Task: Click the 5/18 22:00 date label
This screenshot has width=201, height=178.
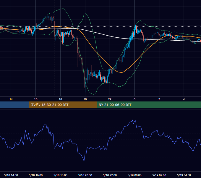Action: pyautogui.click(x=110, y=175)
